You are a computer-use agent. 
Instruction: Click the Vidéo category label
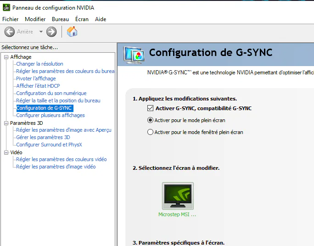[16, 152]
